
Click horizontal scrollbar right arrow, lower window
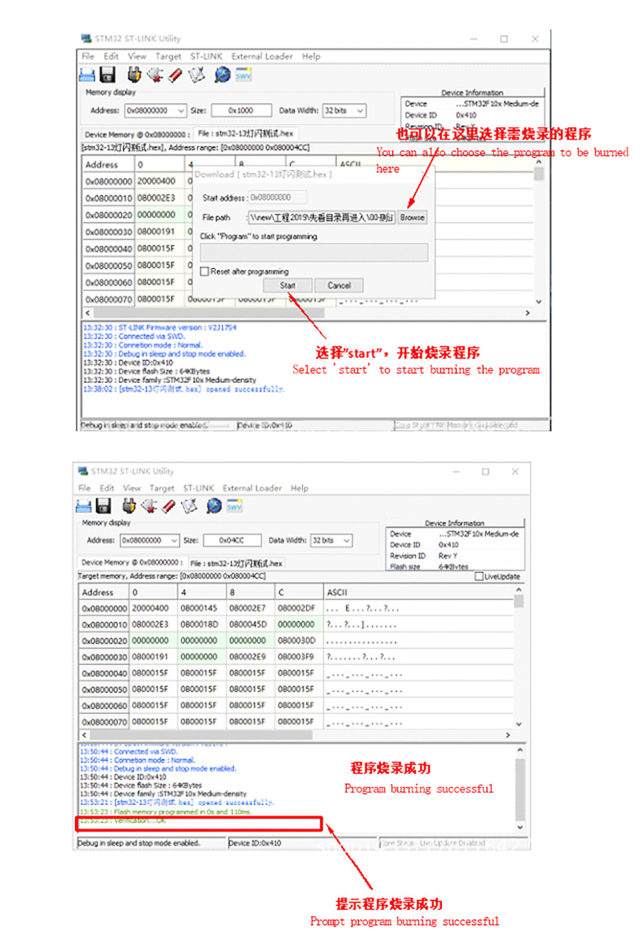pyautogui.click(x=507, y=735)
